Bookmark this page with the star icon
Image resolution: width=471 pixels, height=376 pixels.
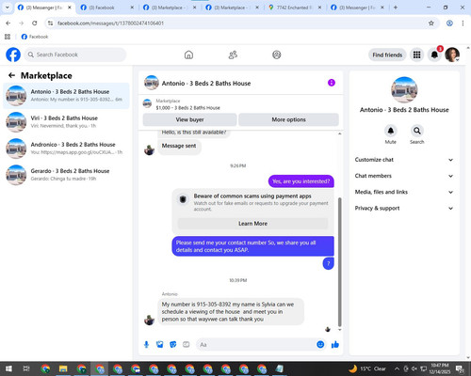(x=431, y=23)
